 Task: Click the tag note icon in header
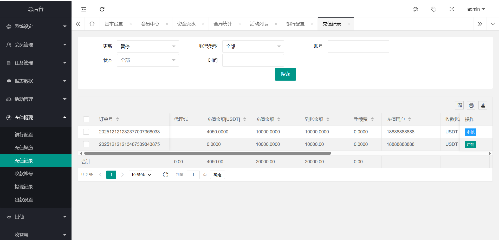[x=433, y=9]
